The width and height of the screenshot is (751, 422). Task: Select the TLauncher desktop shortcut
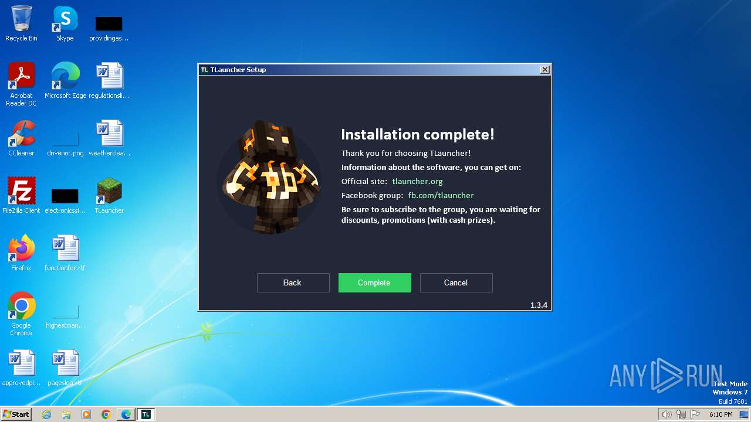click(109, 196)
